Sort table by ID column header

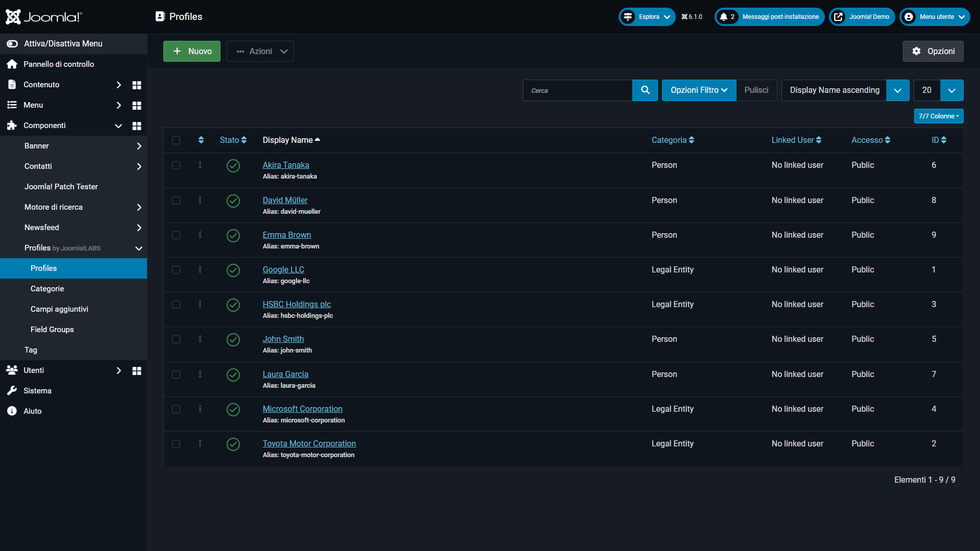939,140
